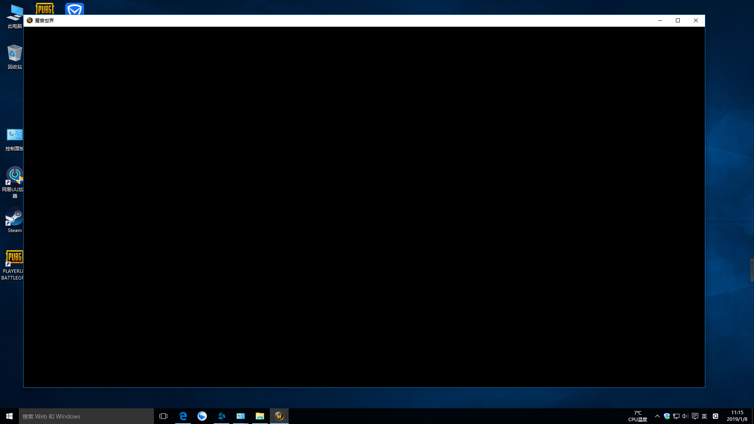This screenshot has height=424, width=754.
Task: Click the 回收站 Recycle Bin icon
Action: click(14, 53)
